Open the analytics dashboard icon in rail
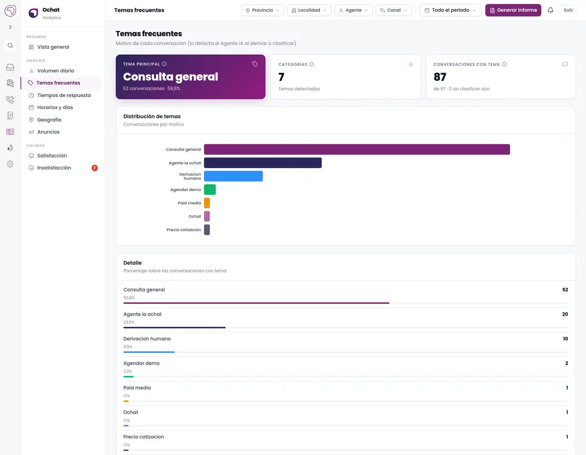Screen dimensions: 586x455 (x=10, y=131)
